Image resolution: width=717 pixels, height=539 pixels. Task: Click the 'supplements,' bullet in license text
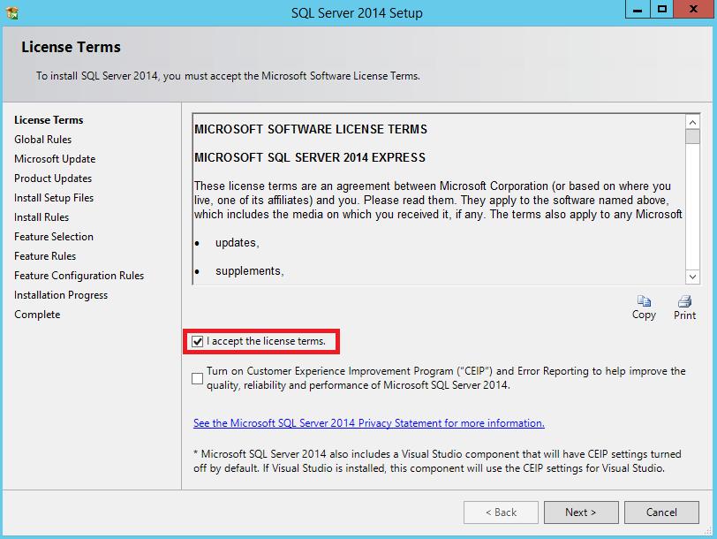(x=250, y=271)
